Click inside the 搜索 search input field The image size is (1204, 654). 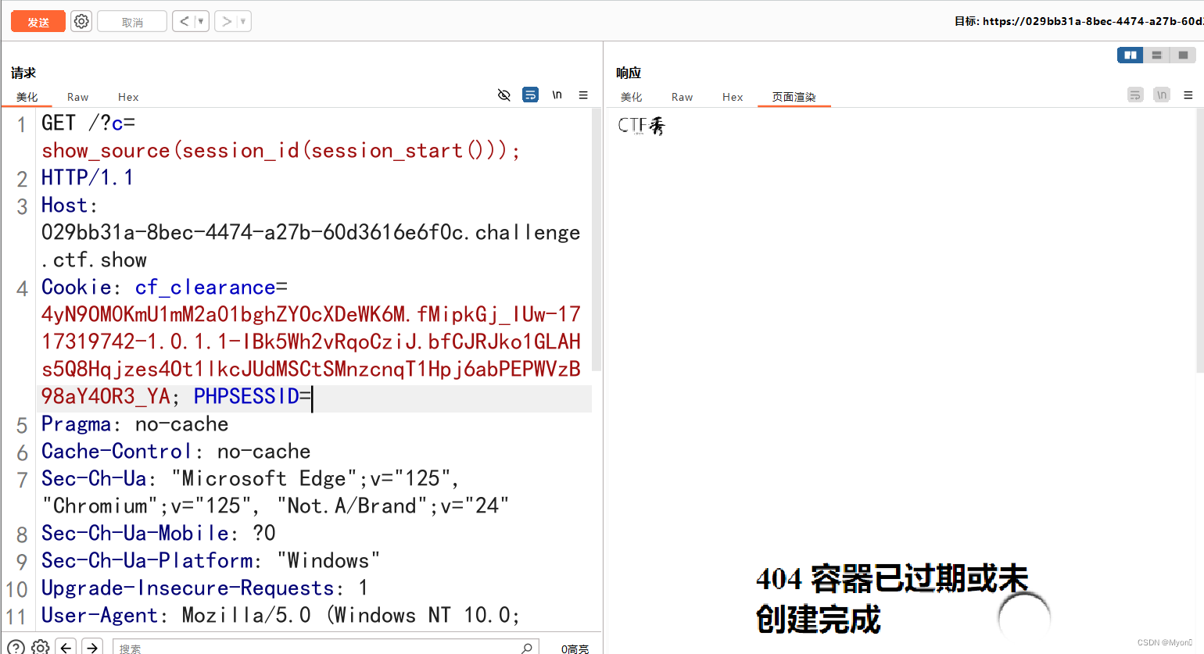(313, 649)
